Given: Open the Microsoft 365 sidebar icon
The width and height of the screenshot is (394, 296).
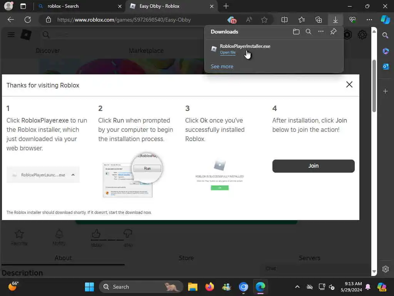Looking at the screenshot, I should pos(386,51).
